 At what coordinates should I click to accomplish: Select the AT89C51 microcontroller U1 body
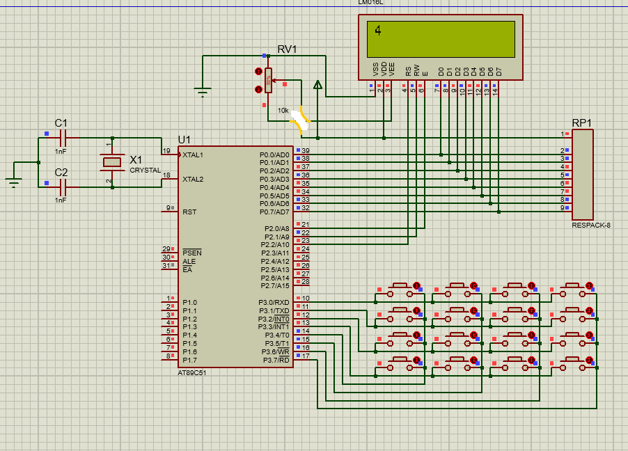tap(236, 257)
